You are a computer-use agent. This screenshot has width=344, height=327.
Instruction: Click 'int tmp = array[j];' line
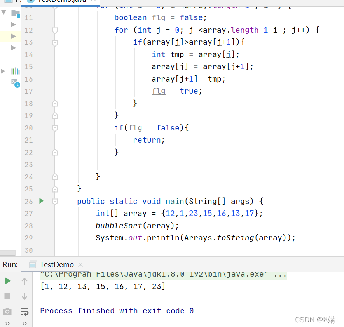coord(196,54)
